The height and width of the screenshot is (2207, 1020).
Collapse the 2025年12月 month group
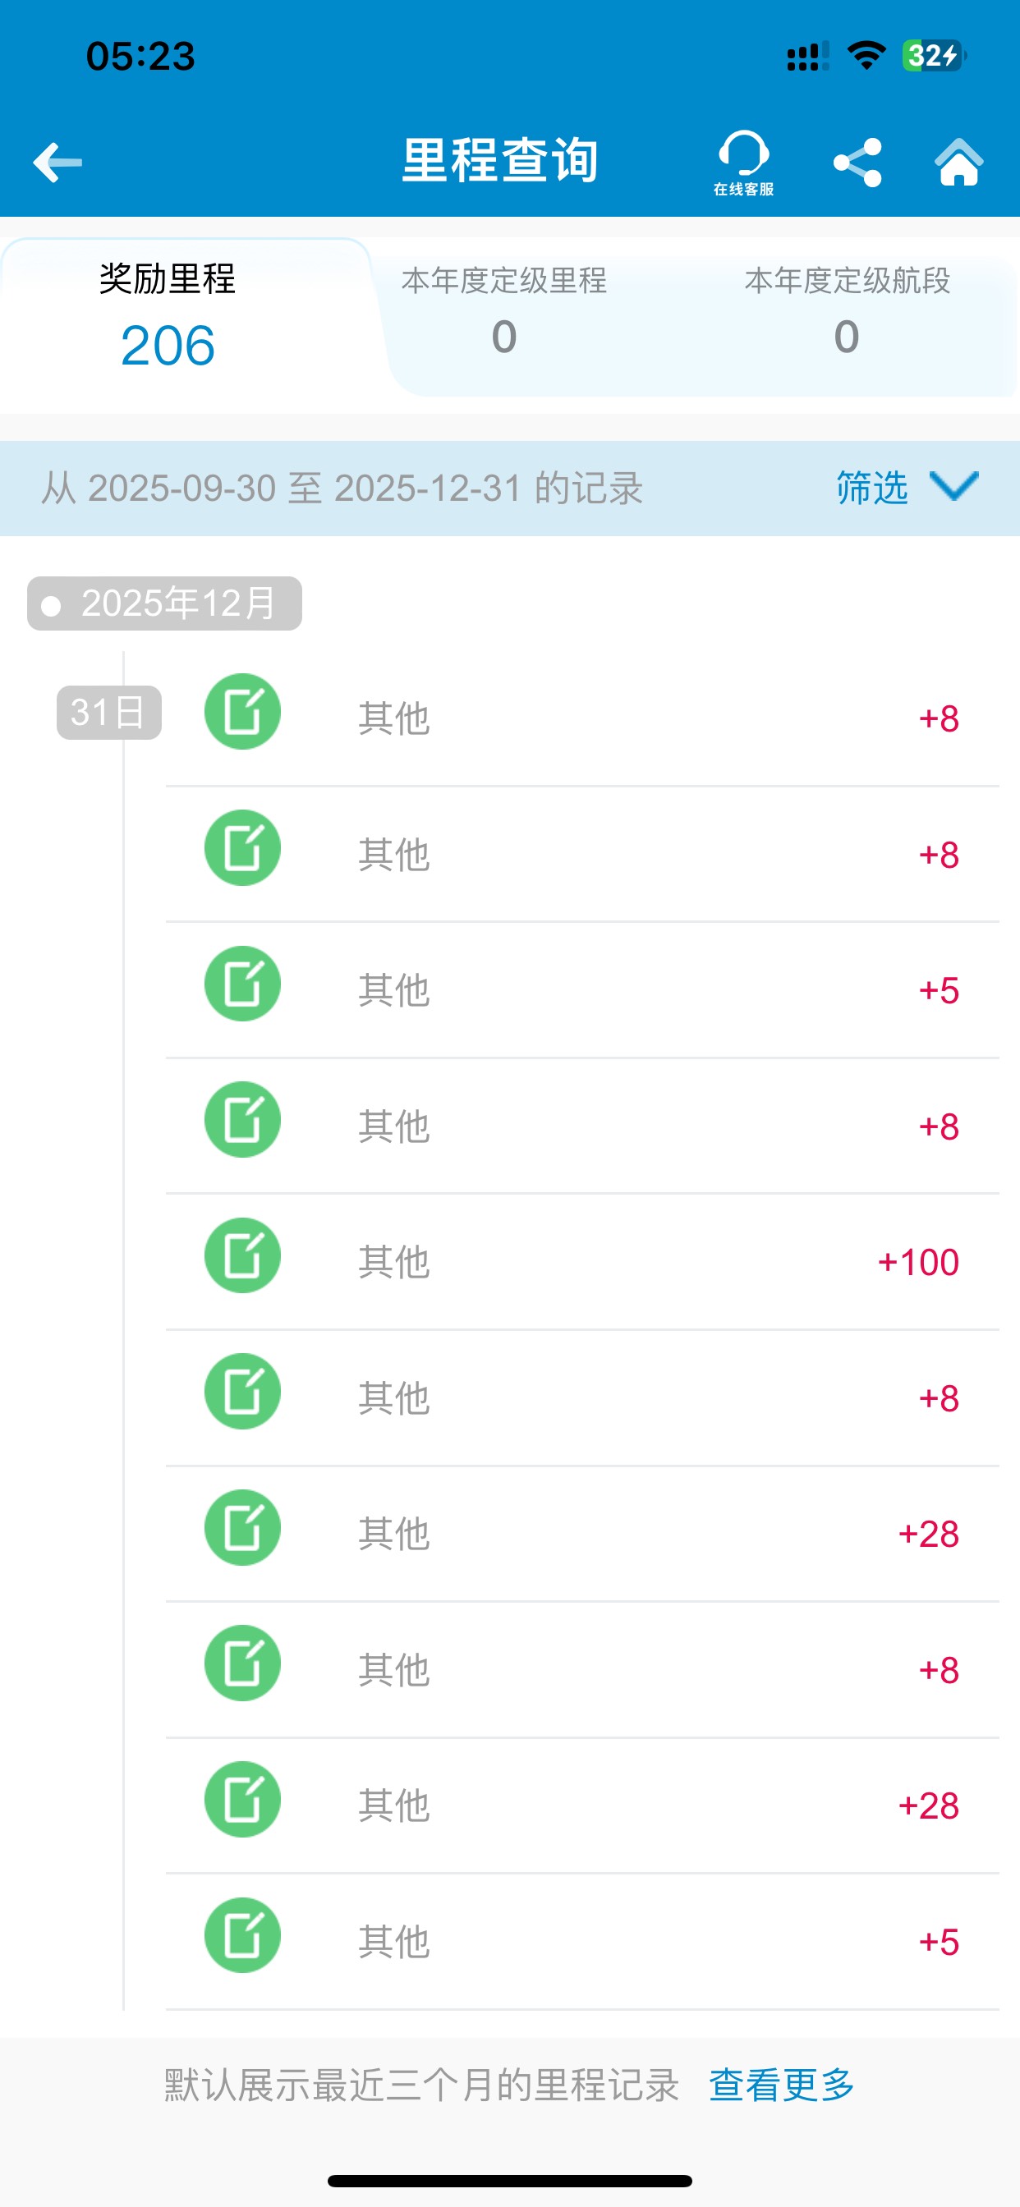(164, 604)
